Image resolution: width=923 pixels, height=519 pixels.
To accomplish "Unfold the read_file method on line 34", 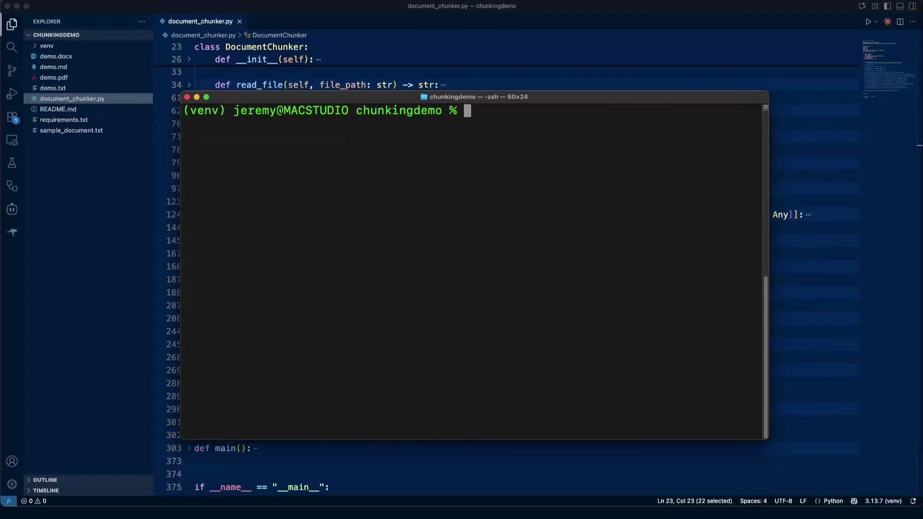I will tap(189, 85).
